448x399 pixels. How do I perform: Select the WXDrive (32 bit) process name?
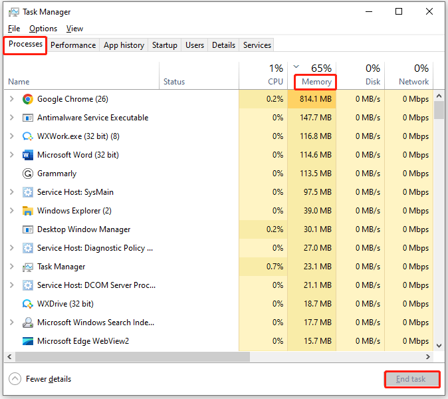tap(65, 303)
